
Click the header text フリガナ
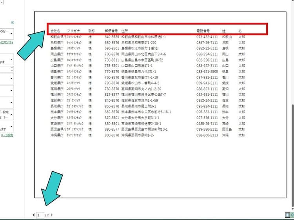(74, 31)
